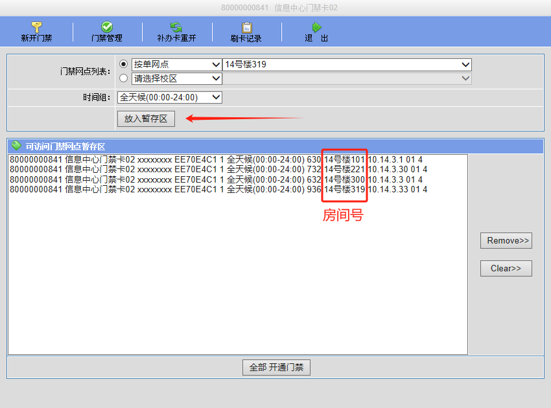The image size is (551, 408).
Task: Select the list row with 10.14.3.33
Action: [238, 189]
